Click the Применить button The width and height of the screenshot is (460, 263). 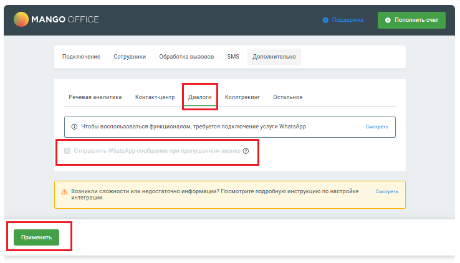point(36,237)
